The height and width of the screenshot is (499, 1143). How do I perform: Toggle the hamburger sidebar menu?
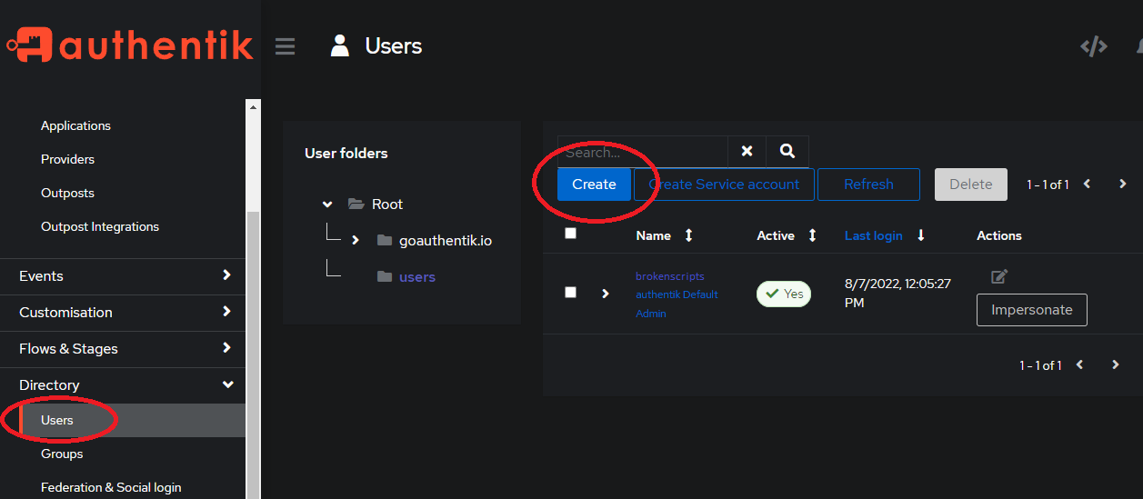click(x=285, y=45)
